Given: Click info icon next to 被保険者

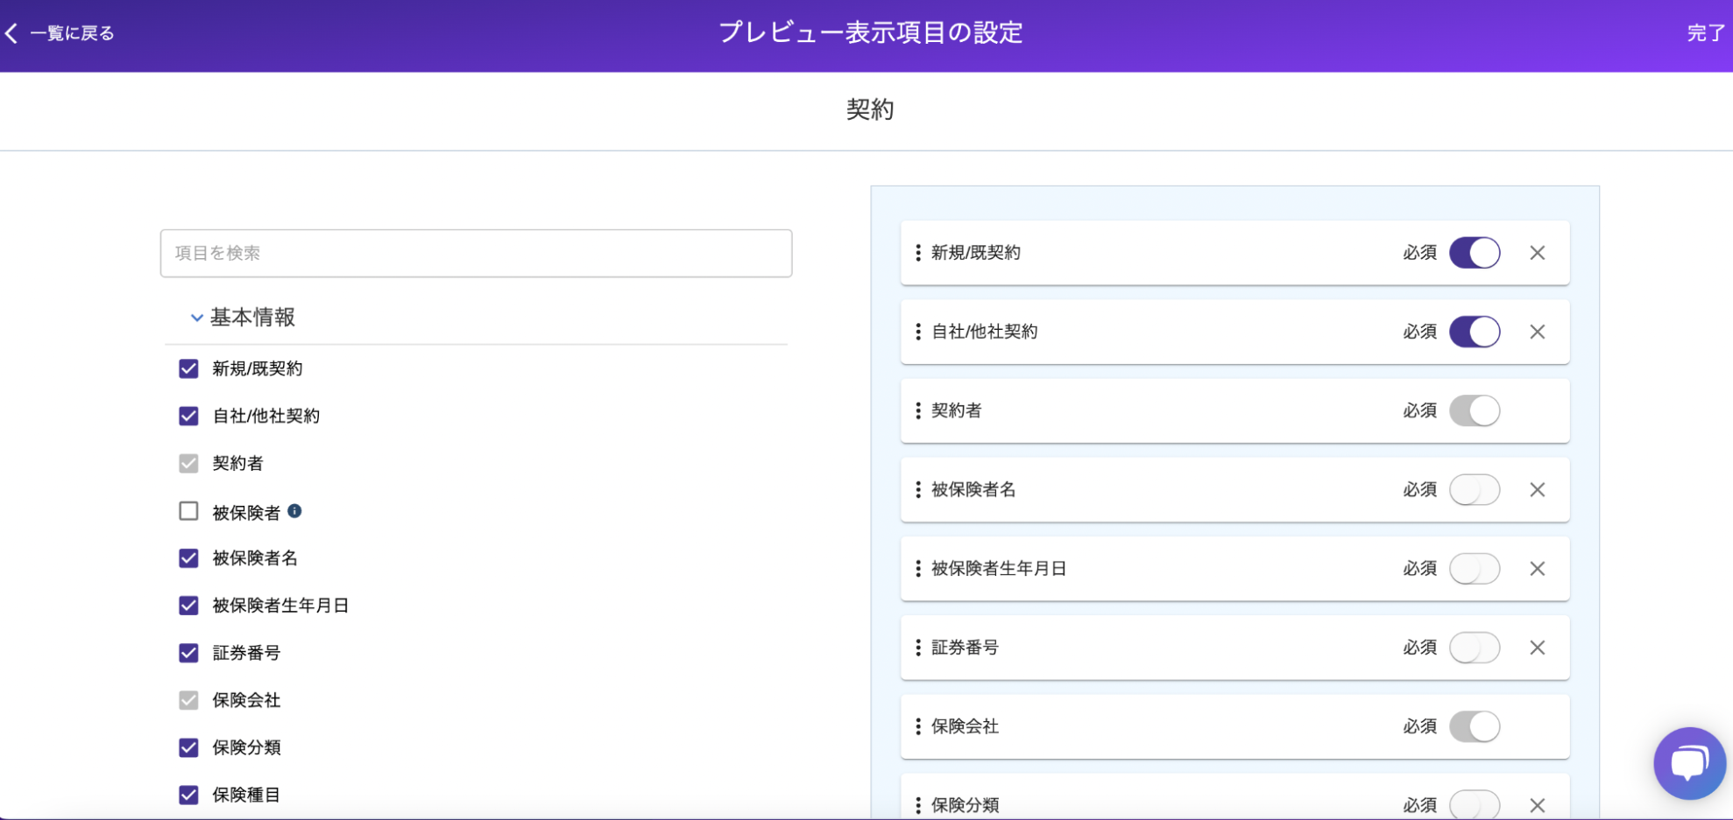Looking at the screenshot, I should pos(295,511).
